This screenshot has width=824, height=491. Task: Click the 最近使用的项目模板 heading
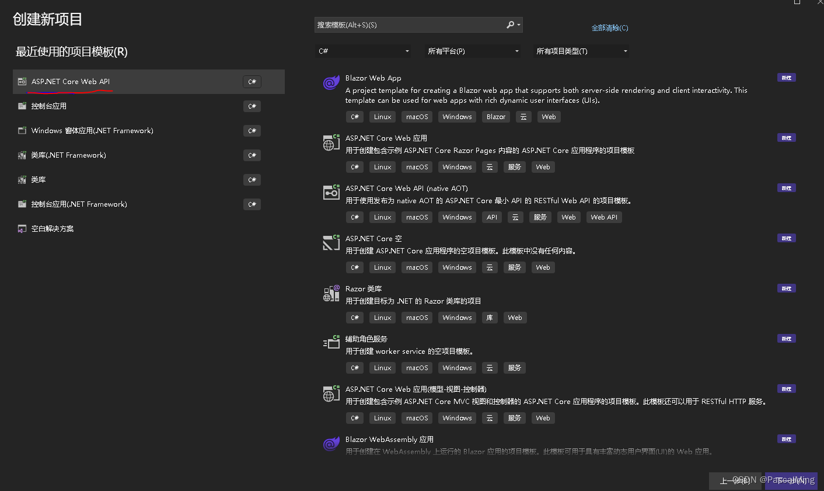point(72,52)
